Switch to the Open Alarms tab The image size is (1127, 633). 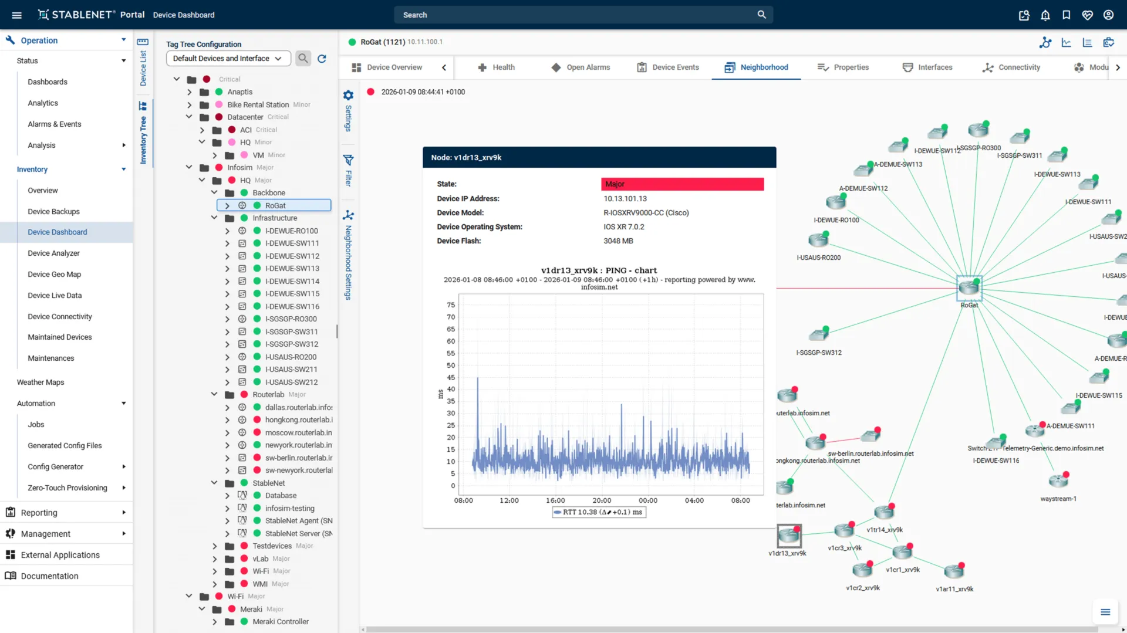(581, 67)
